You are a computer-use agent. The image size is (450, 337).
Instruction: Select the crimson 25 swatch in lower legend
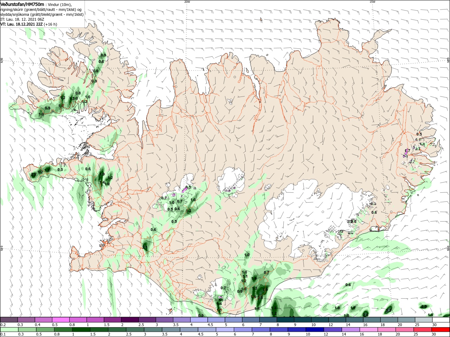pyautogui.click(x=423, y=330)
